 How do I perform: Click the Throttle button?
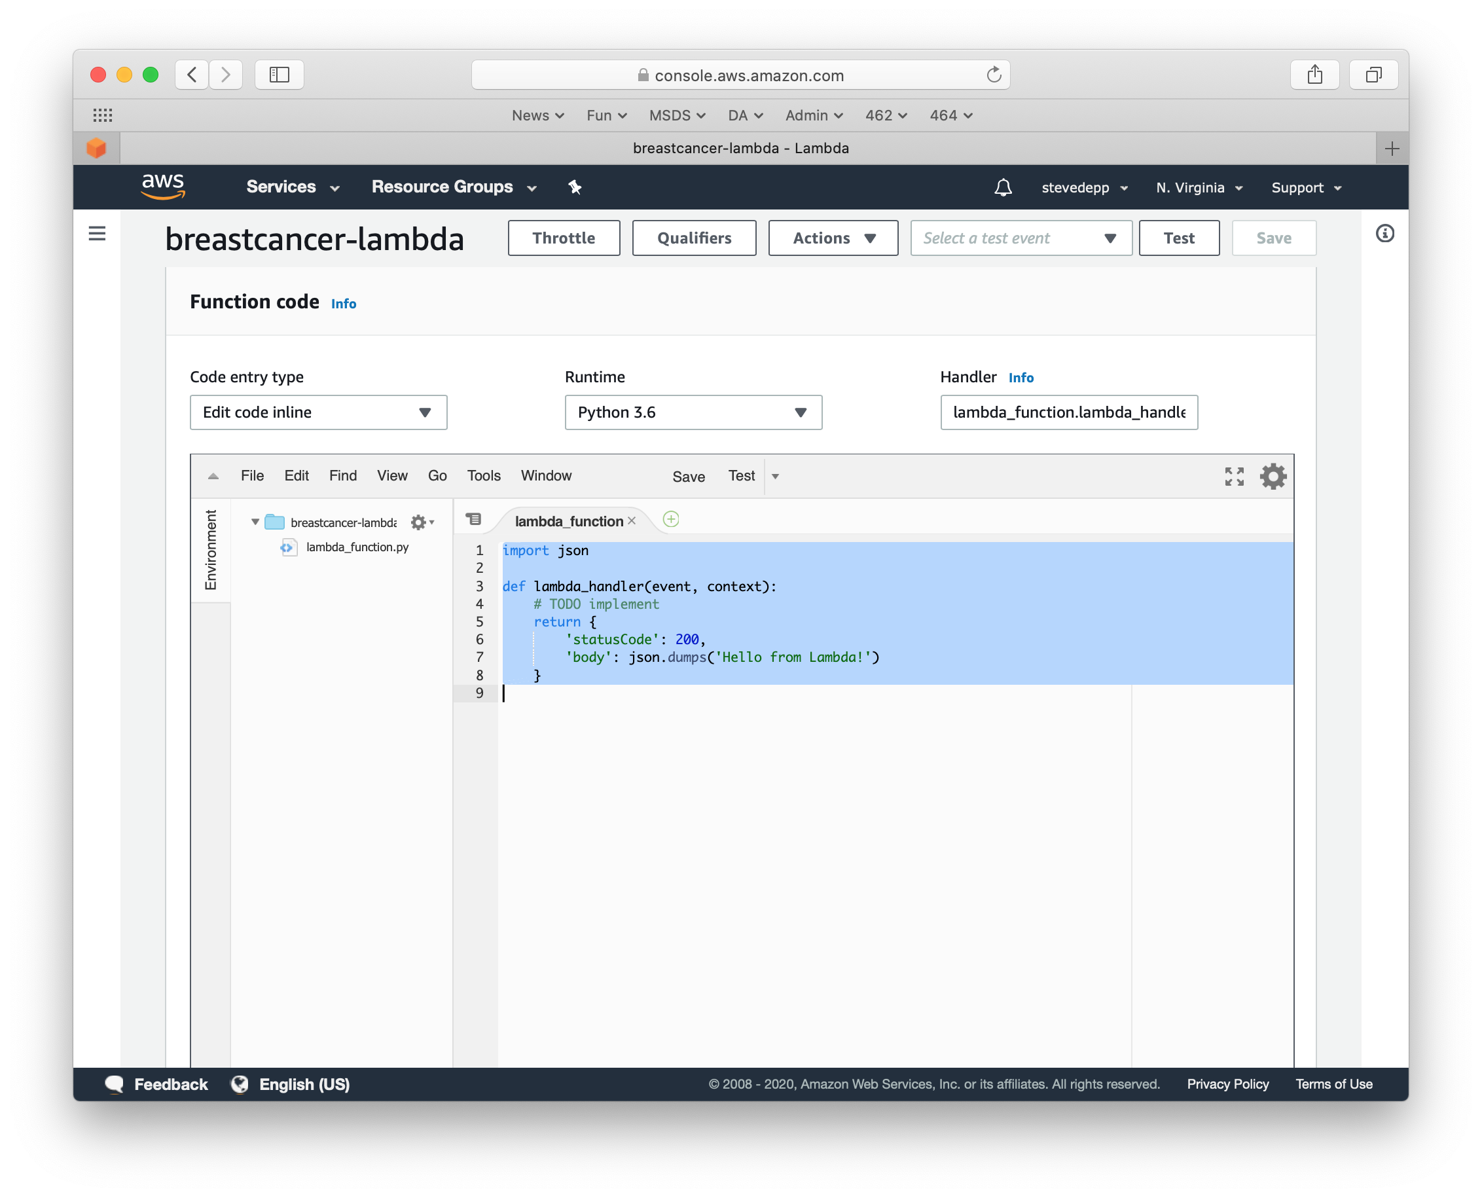click(564, 238)
